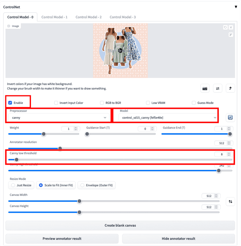Viewport: 241px width, 246px height.
Task: Open the webcam using the camera icon
Action: pyautogui.click(x=205, y=89)
